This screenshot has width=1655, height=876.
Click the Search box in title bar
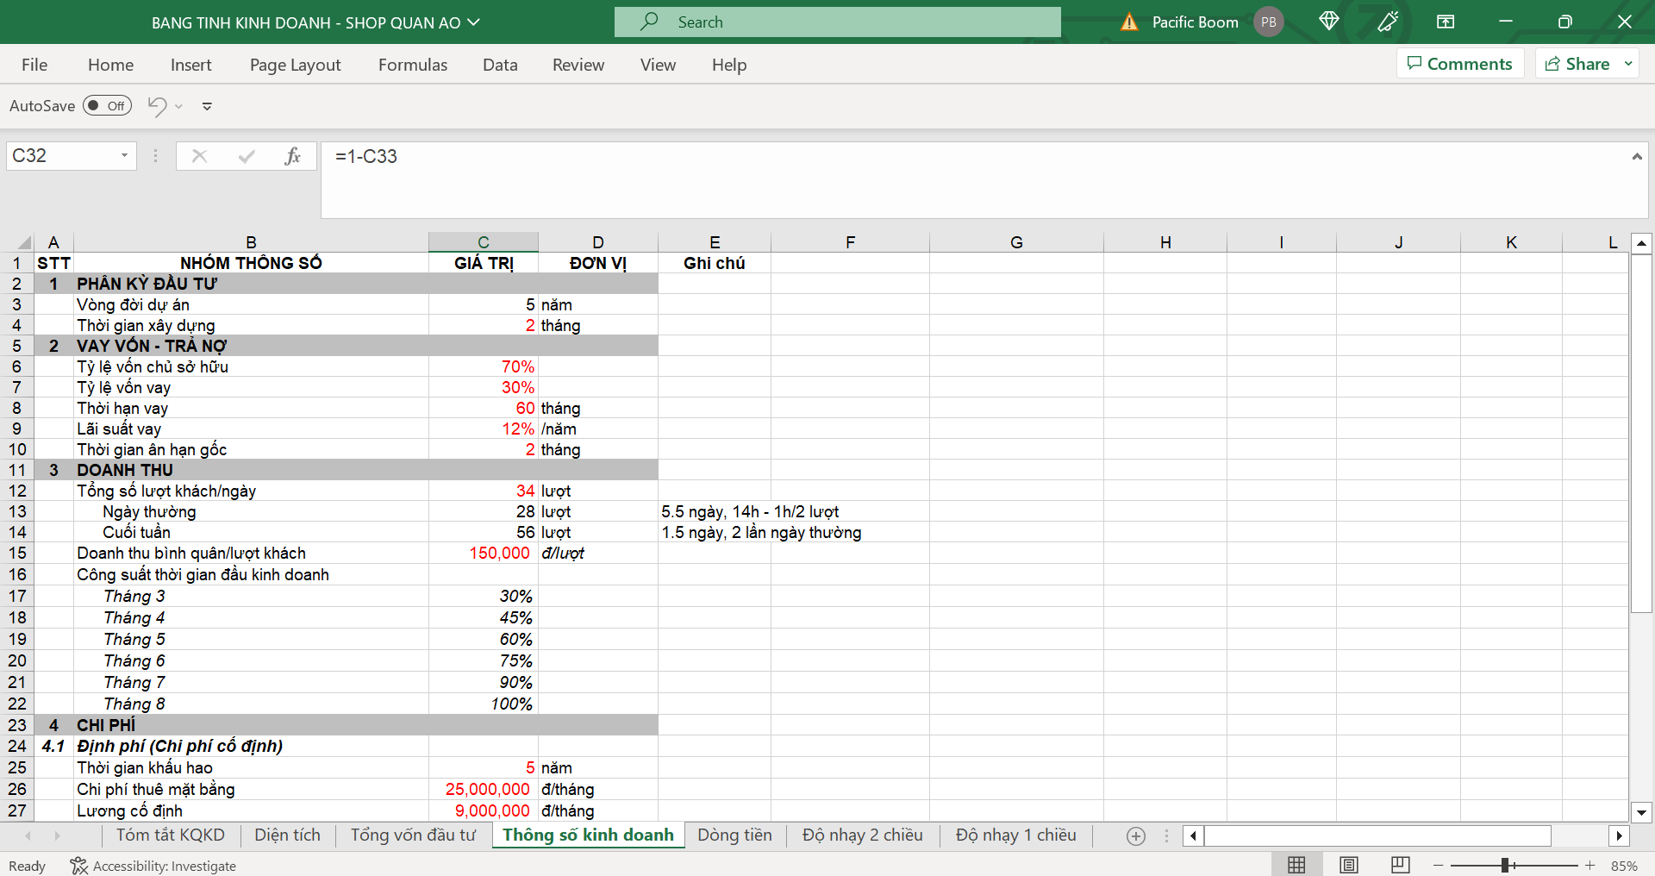tap(837, 22)
